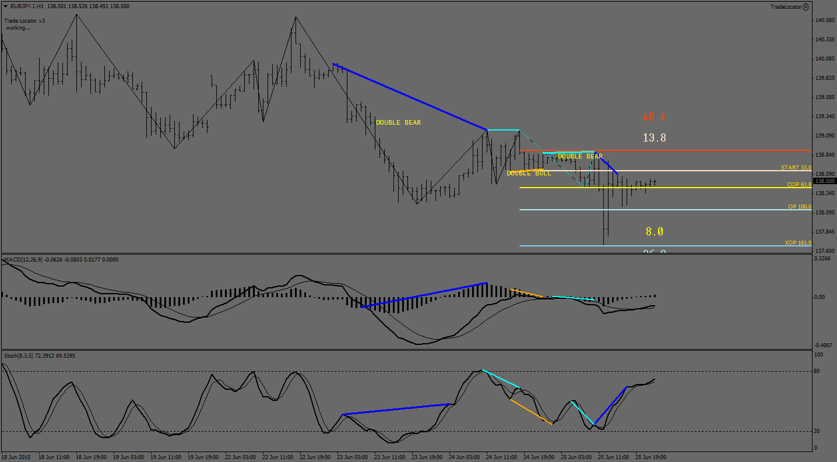Viewport: 837px width, 462px height.
Task: Select the START 33.0 level label
Action: tap(796, 168)
